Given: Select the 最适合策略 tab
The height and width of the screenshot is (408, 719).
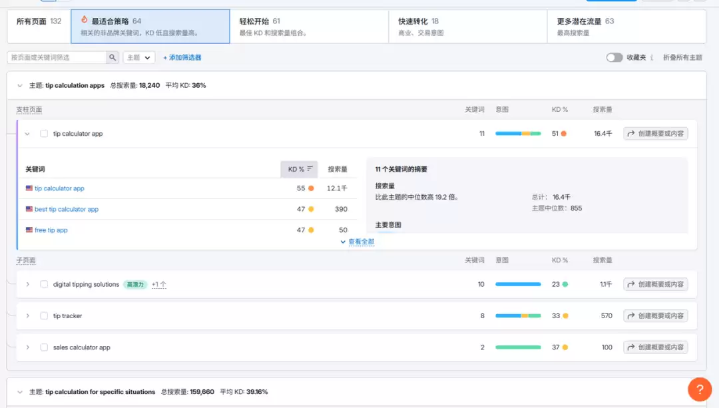Looking at the screenshot, I should [x=150, y=27].
